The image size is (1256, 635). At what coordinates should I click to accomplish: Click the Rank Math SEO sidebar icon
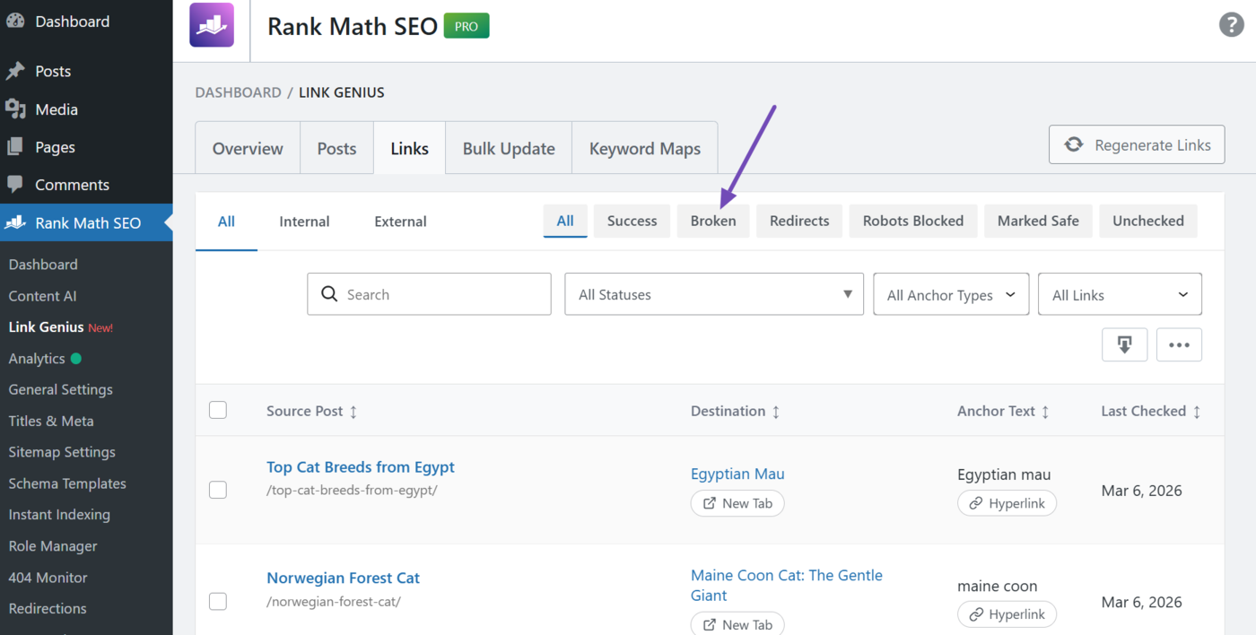click(15, 222)
